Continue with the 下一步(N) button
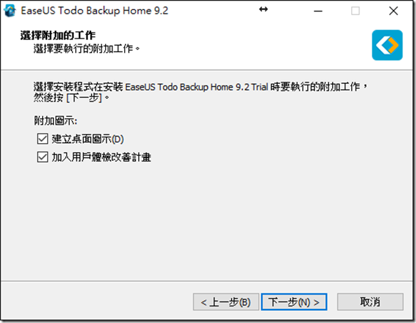The height and width of the screenshot is (323, 416). (294, 302)
